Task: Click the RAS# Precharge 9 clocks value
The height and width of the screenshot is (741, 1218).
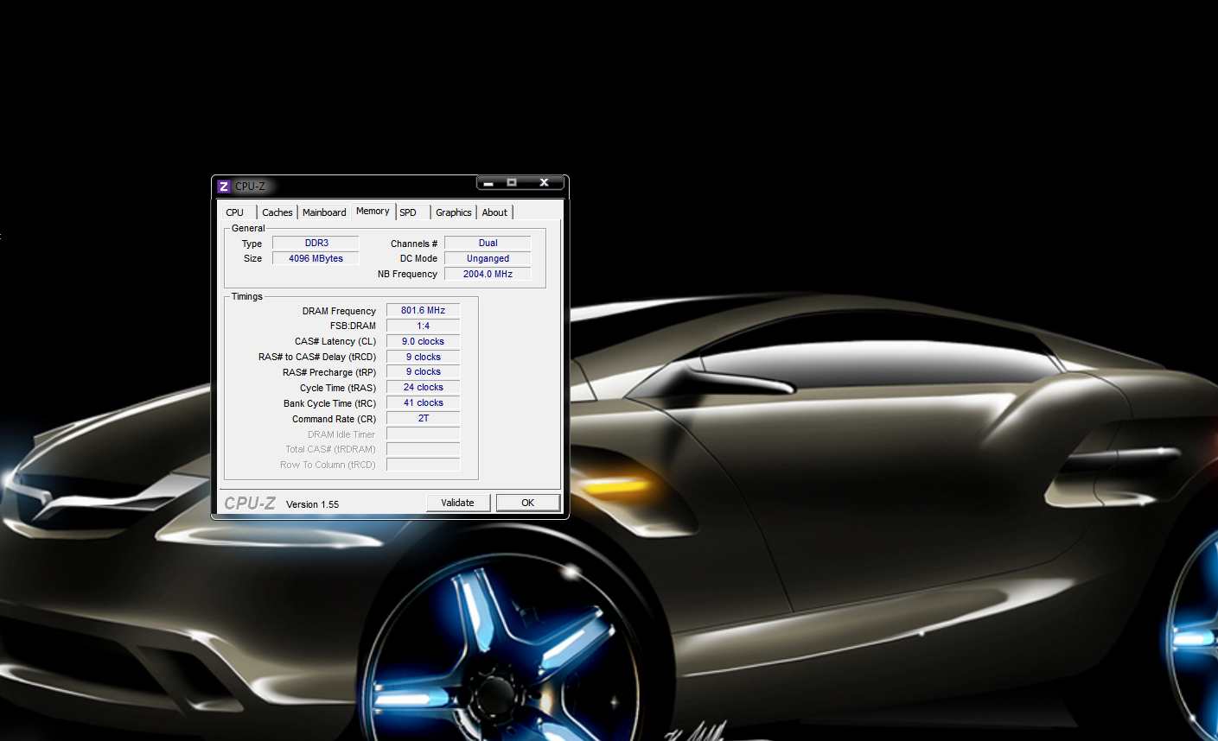Action: (423, 372)
